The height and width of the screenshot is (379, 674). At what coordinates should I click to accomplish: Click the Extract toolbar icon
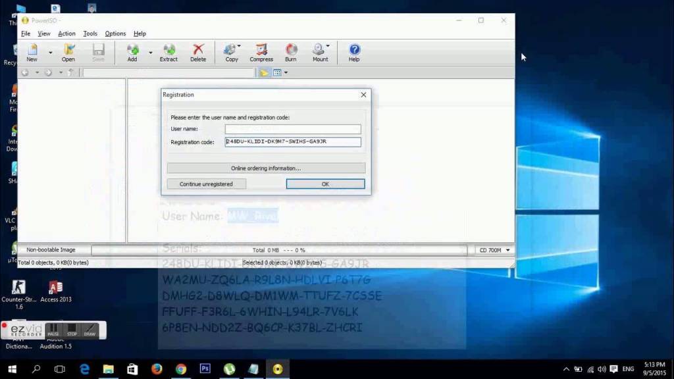point(168,53)
